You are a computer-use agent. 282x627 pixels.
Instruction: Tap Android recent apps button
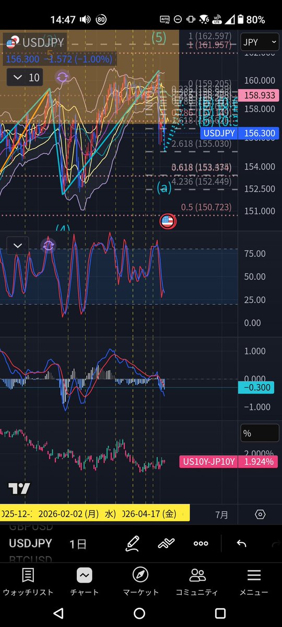[x=220, y=613]
